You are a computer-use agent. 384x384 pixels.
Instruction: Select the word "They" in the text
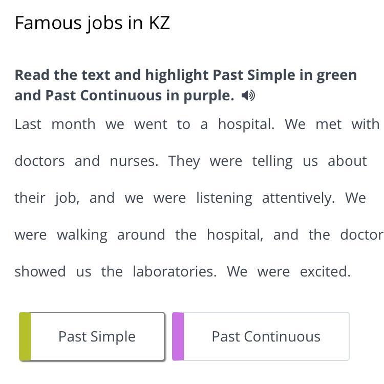coord(184,162)
